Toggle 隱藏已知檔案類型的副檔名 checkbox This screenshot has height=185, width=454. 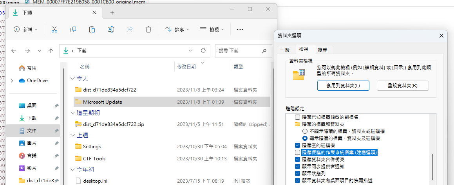point(297,117)
